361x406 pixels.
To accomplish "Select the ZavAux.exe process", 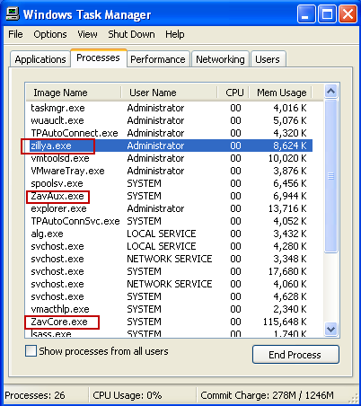I will click(169, 196).
